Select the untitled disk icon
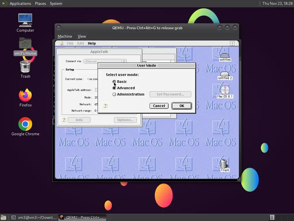This screenshot has height=221, width=294. 225,57
